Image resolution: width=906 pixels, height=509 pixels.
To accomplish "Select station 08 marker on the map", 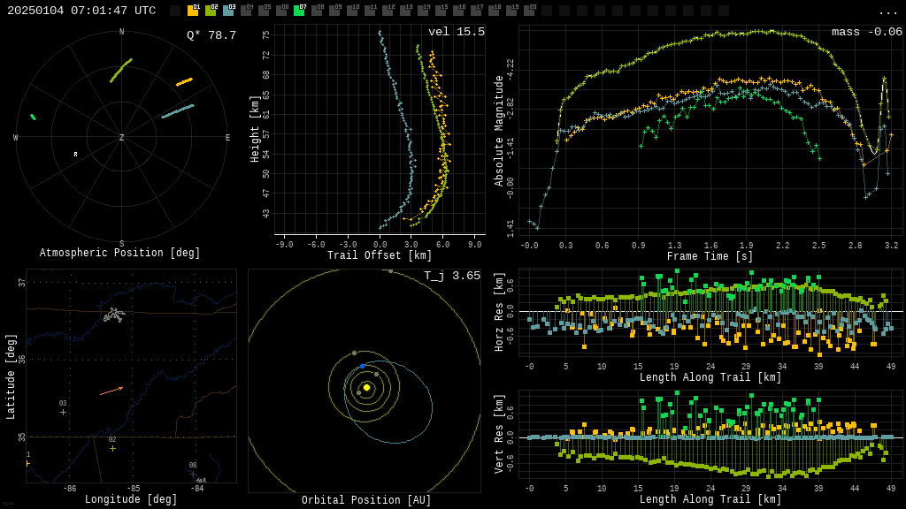I will (193, 473).
